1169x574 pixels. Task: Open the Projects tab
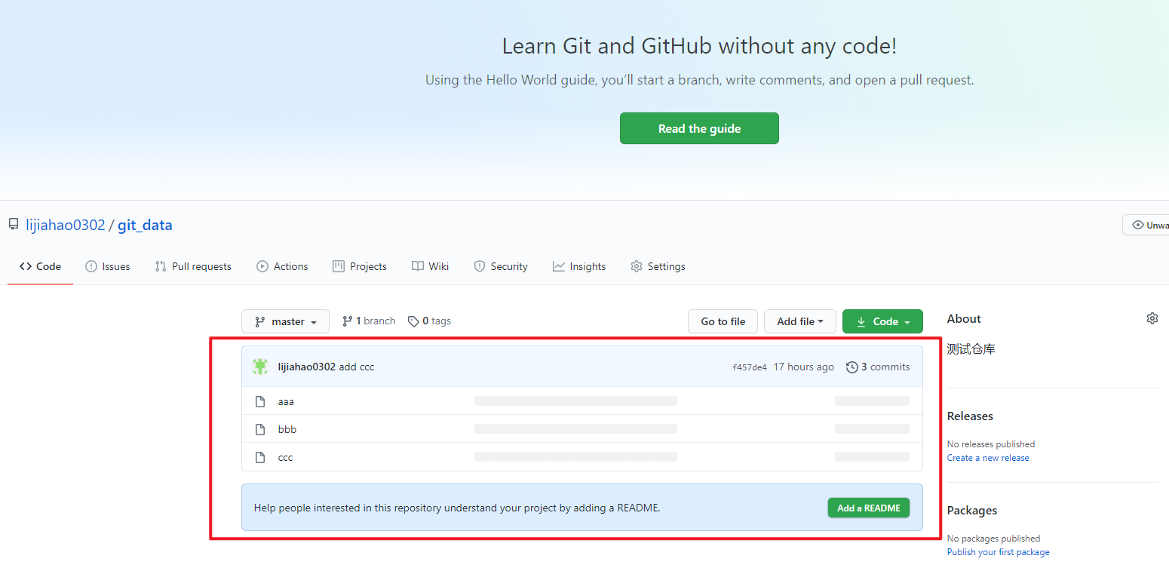tap(360, 266)
